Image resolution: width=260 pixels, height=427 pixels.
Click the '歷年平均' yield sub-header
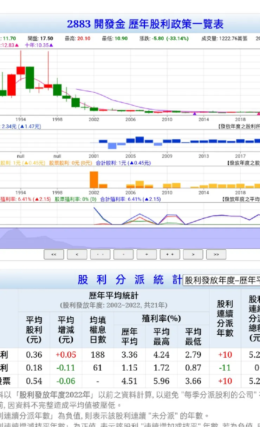[129, 336]
